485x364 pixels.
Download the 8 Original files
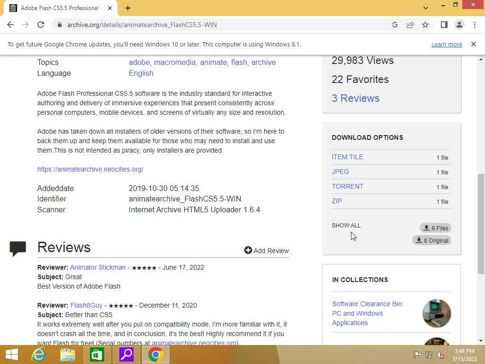pyautogui.click(x=432, y=240)
